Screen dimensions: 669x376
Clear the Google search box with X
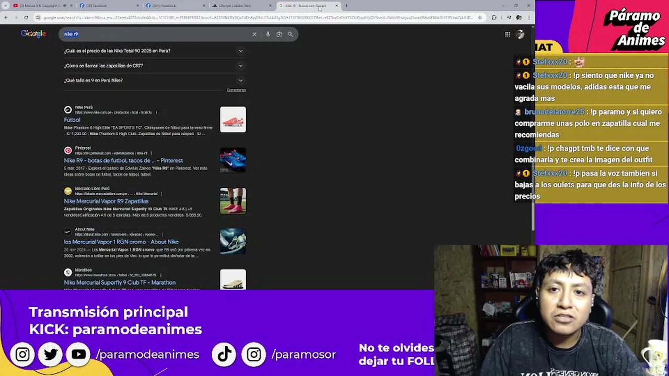click(x=255, y=34)
